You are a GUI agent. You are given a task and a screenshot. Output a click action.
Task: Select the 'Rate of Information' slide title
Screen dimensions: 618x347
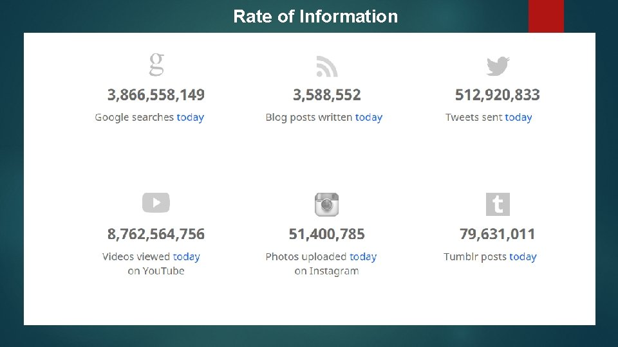[315, 16]
